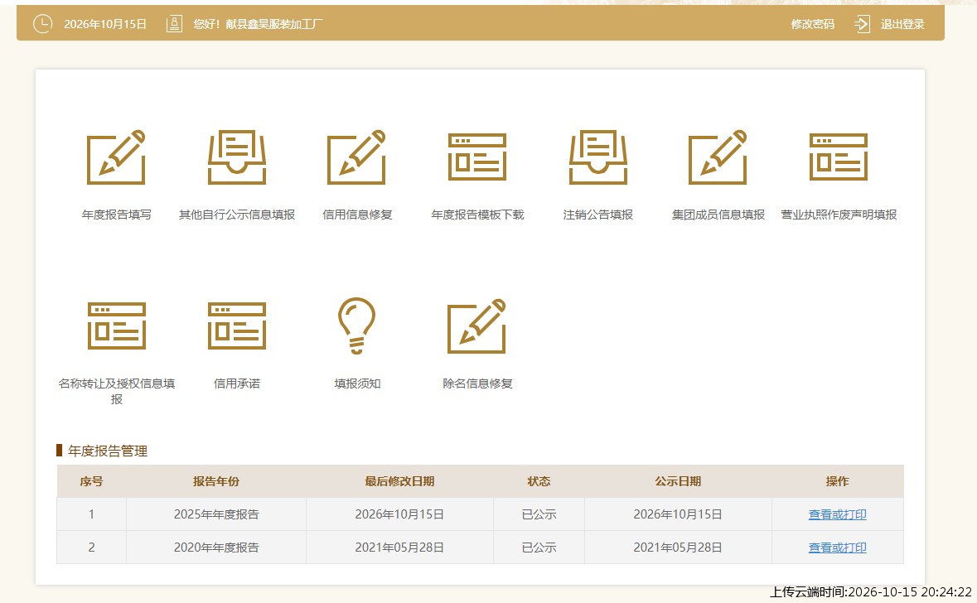
Task: Click the 状态 column header
Action: point(539,481)
